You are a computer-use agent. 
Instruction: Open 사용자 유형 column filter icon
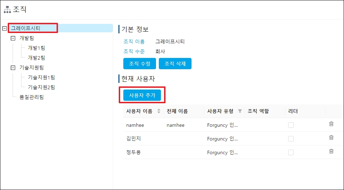click(240, 111)
